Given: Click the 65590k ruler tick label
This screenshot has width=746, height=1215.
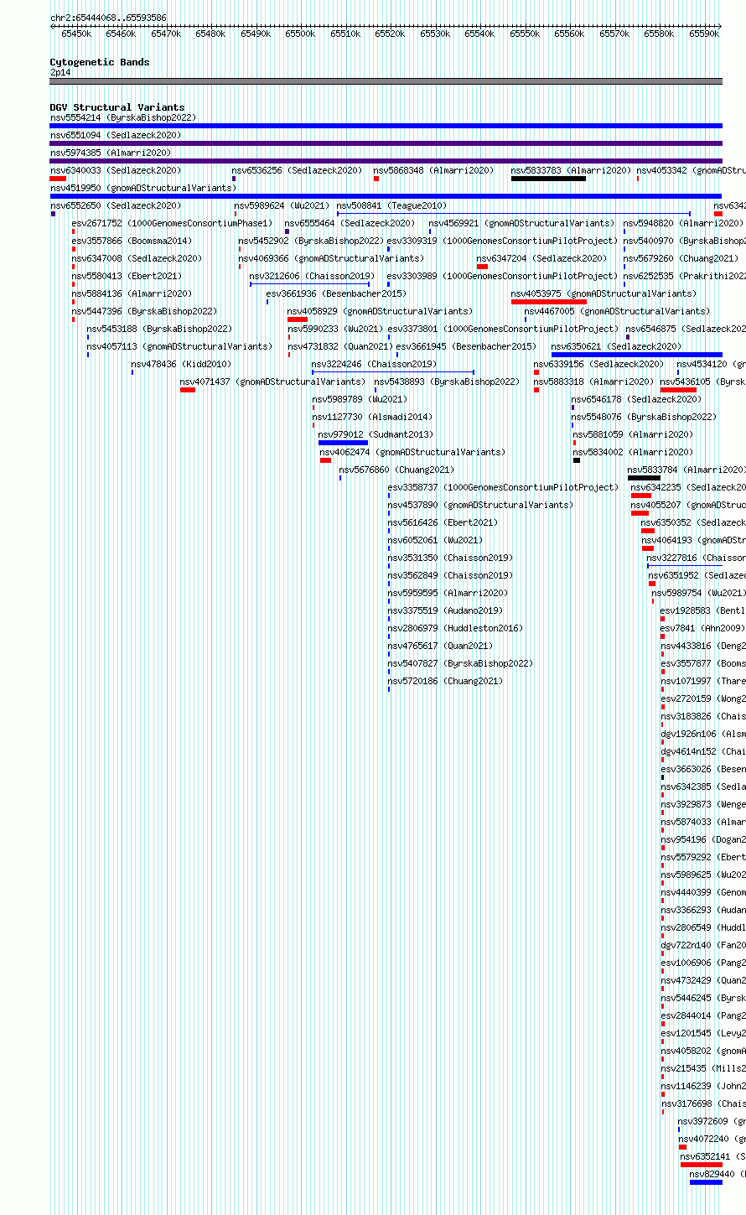Looking at the screenshot, I should [x=704, y=34].
